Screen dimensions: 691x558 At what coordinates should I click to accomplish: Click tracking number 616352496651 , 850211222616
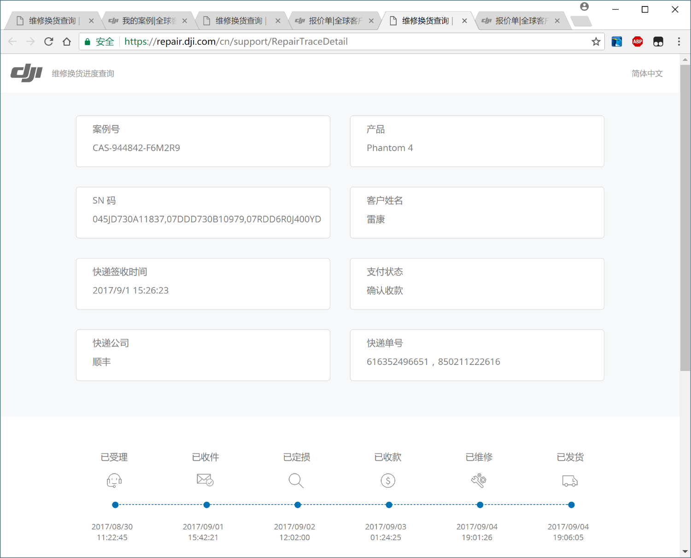click(x=433, y=362)
